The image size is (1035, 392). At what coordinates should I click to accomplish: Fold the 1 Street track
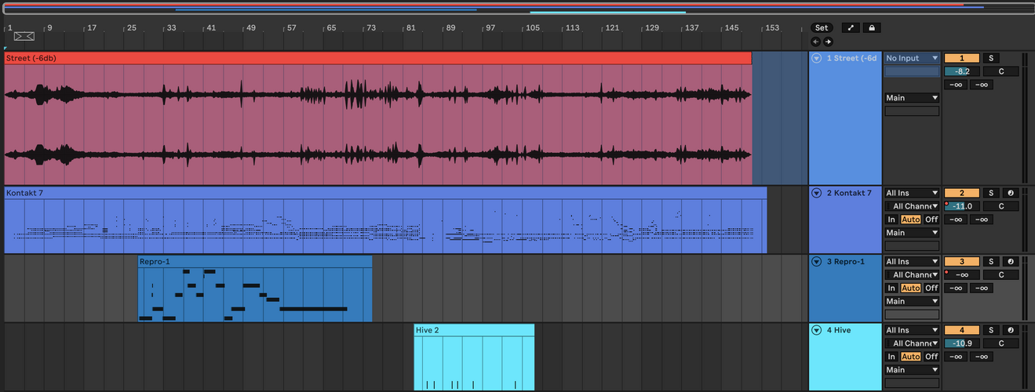click(x=817, y=58)
